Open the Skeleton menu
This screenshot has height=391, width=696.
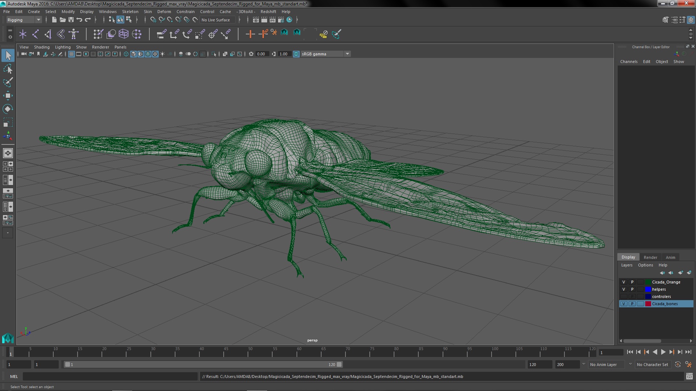(x=130, y=12)
